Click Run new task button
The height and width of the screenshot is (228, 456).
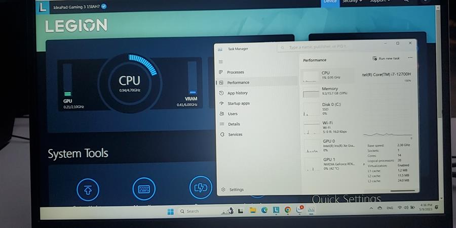click(386, 58)
